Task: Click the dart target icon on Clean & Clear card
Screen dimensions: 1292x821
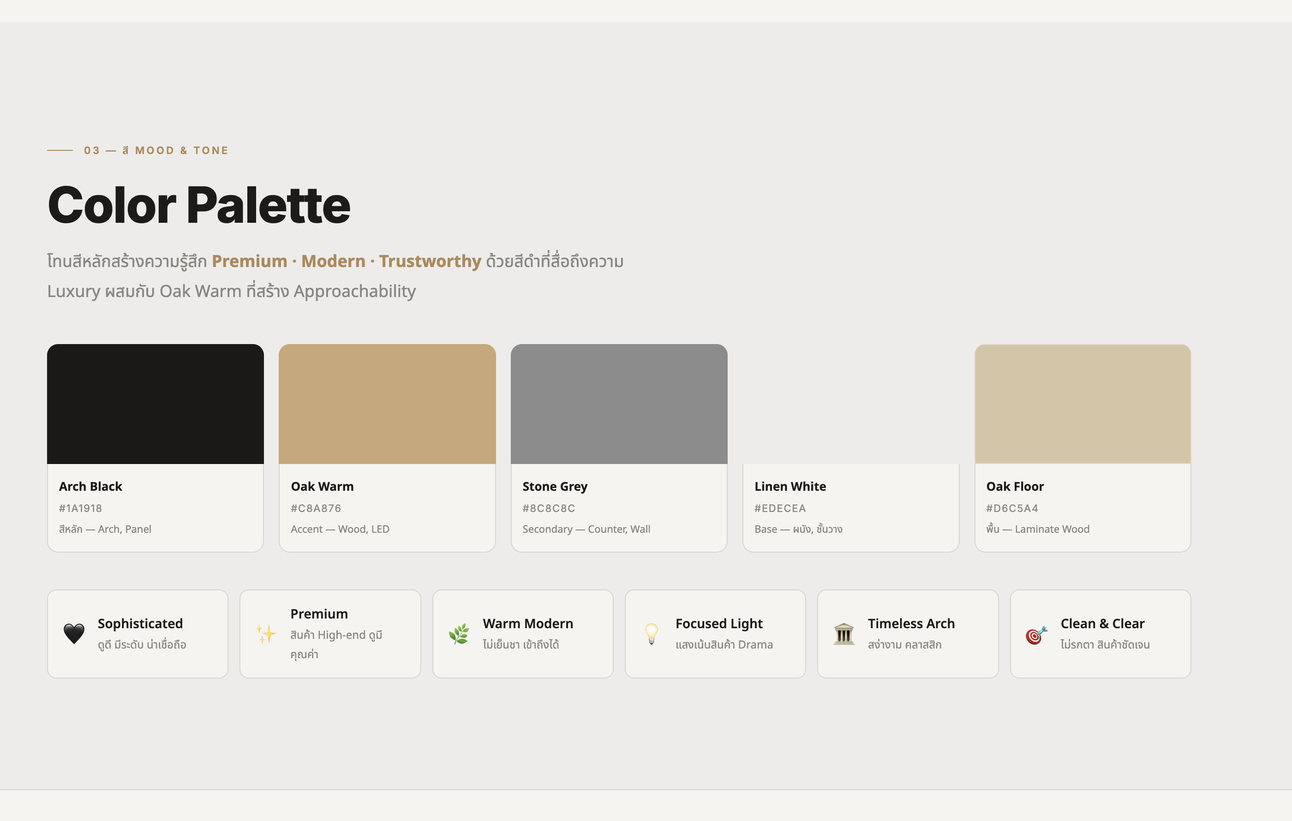Action: pyautogui.click(x=1036, y=635)
